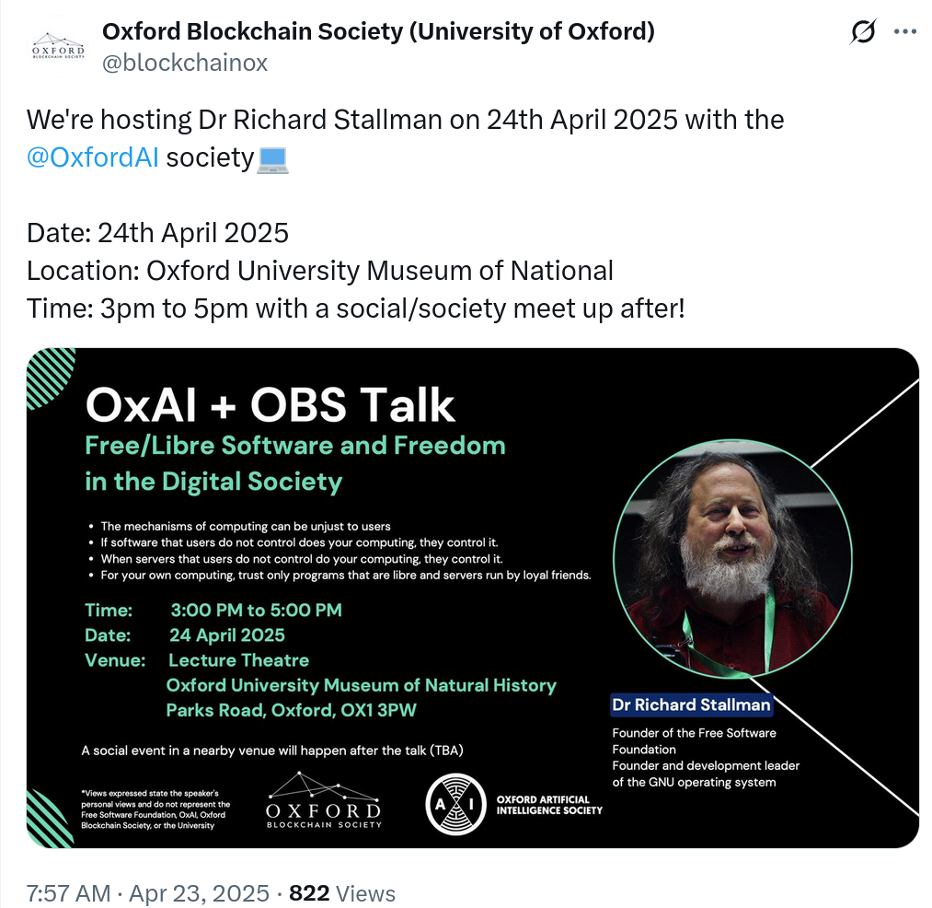The height and width of the screenshot is (908, 932).
Task: Click the 822 Views count
Action: click(341, 893)
